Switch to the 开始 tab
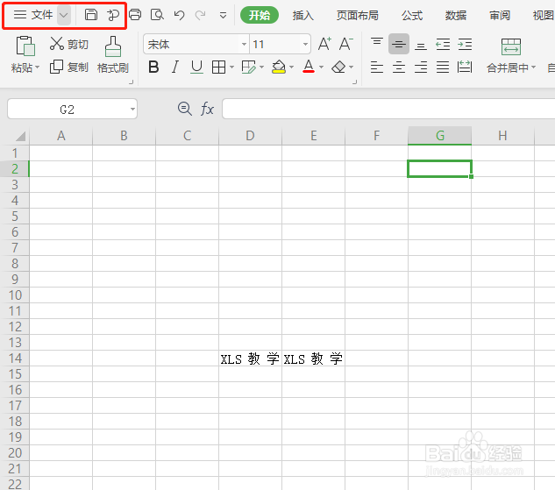This screenshot has height=490, width=555. point(260,15)
